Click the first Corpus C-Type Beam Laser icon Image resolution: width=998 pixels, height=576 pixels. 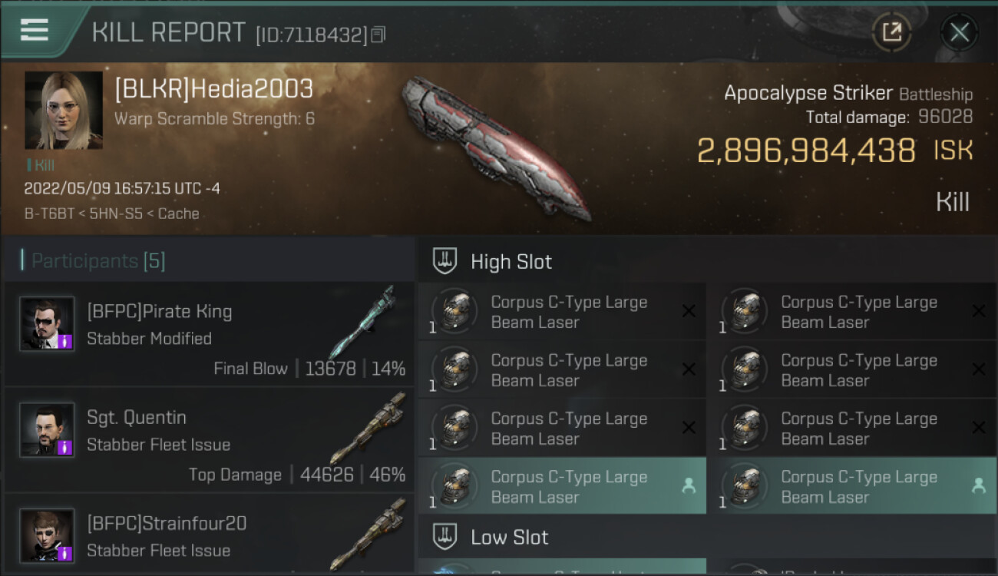(454, 312)
